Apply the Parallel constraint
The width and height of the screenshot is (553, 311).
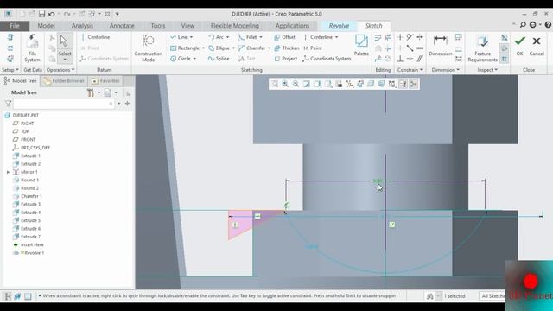420,59
